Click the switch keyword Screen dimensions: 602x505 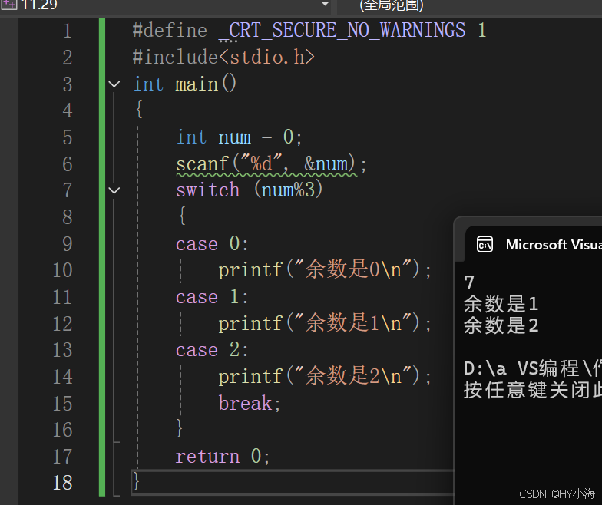click(x=207, y=190)
